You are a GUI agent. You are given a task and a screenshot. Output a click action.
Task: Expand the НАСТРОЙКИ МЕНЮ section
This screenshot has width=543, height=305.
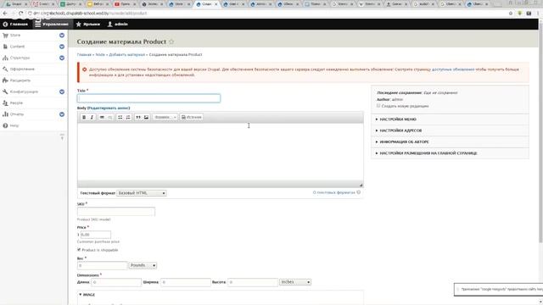[x=398, y=119]
